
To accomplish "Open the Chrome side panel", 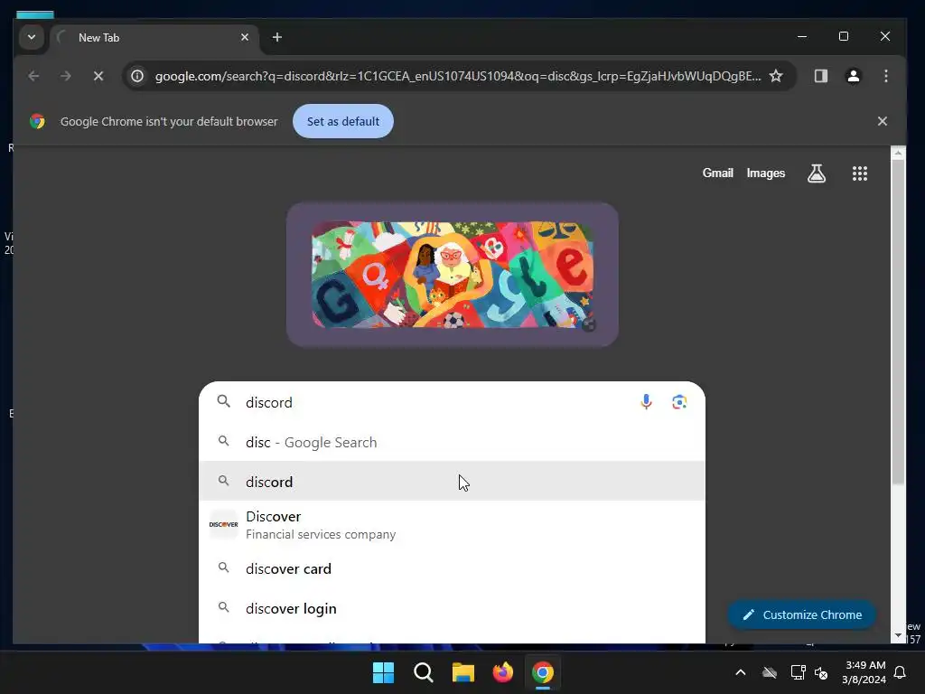I will tap(820, 76).
